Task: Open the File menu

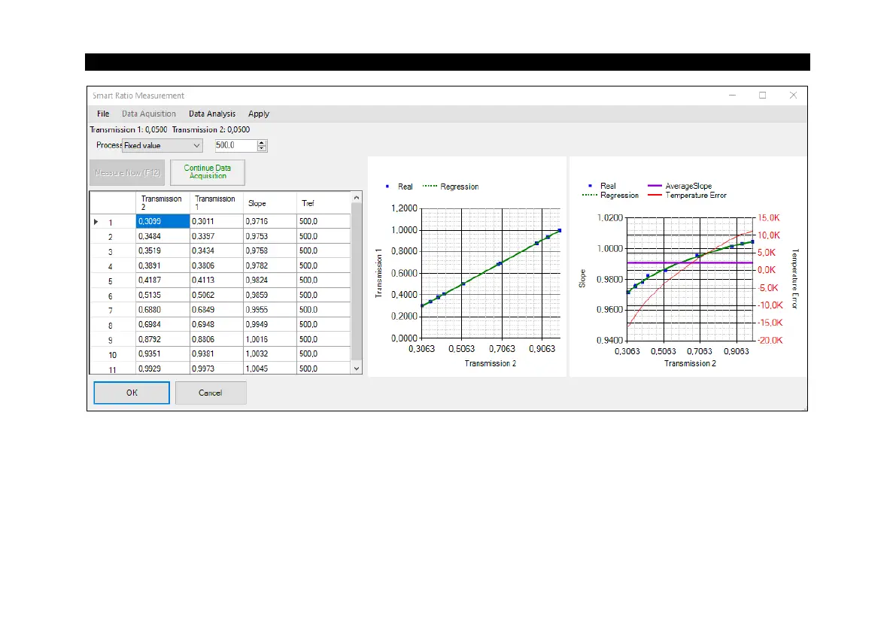Action: pos(103,114)
